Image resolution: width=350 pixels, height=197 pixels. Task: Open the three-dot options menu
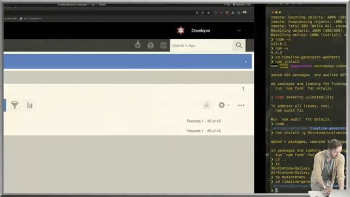point(241,105)
